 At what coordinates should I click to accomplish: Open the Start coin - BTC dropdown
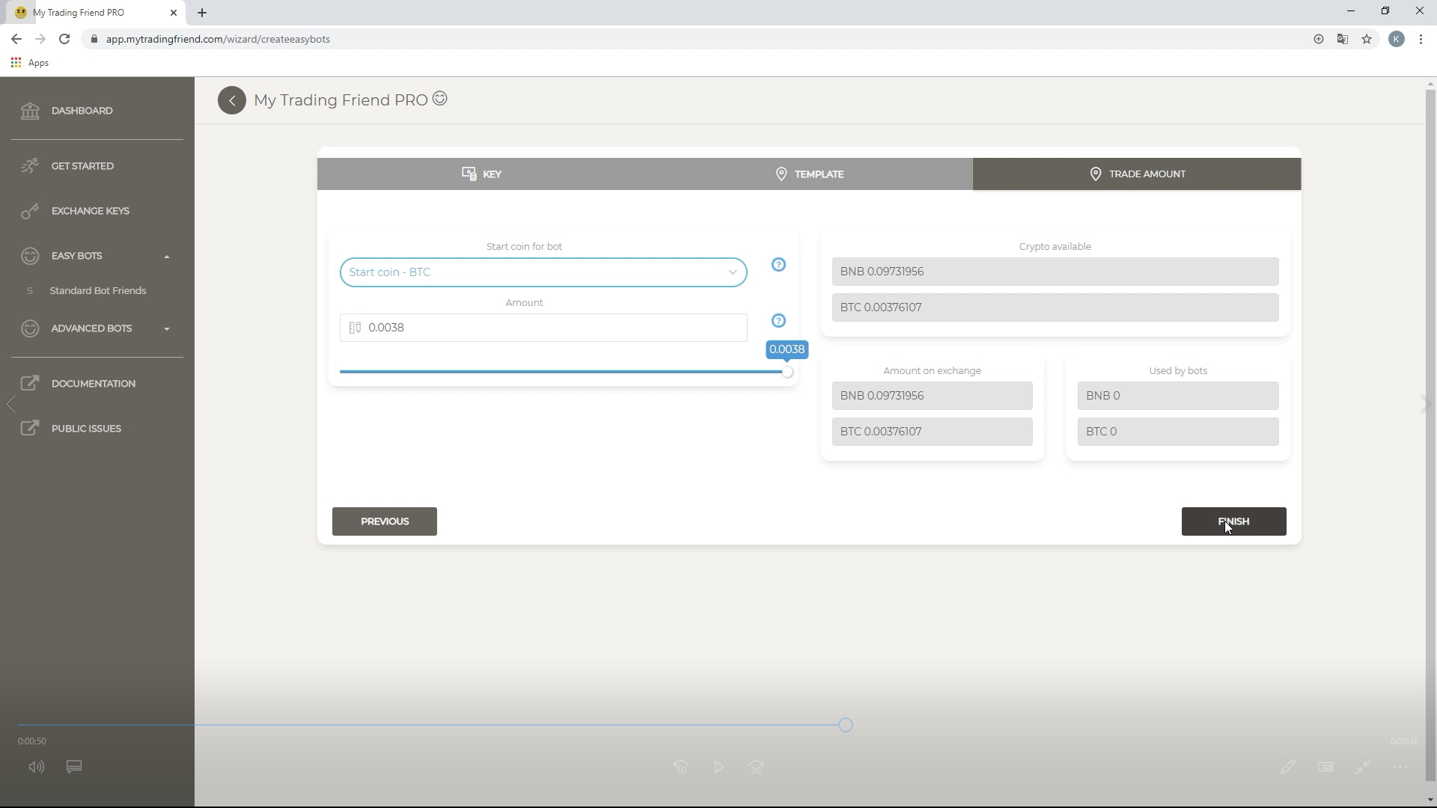click(x=543, y=272)
